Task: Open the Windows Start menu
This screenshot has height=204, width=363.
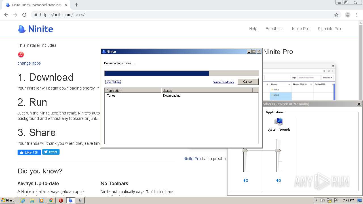Action: [x=8, y=200]
